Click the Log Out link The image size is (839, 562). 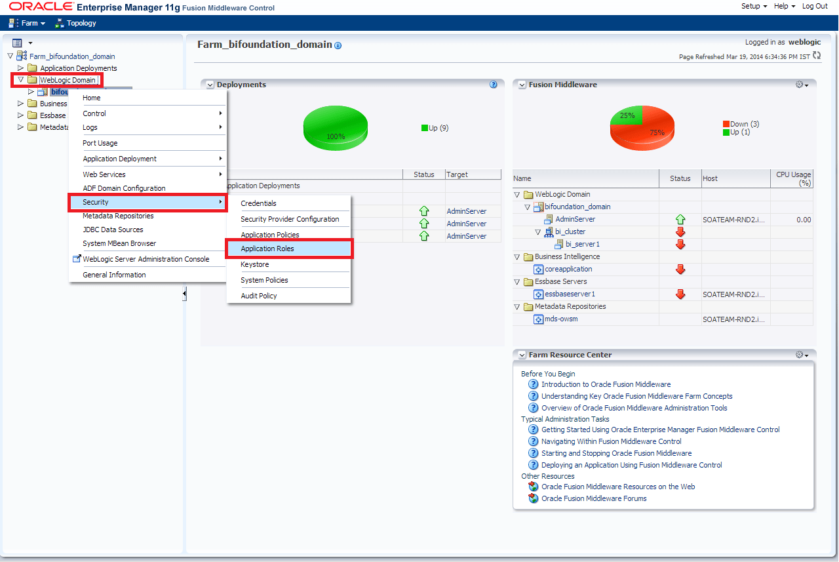[x=815, y=6]
